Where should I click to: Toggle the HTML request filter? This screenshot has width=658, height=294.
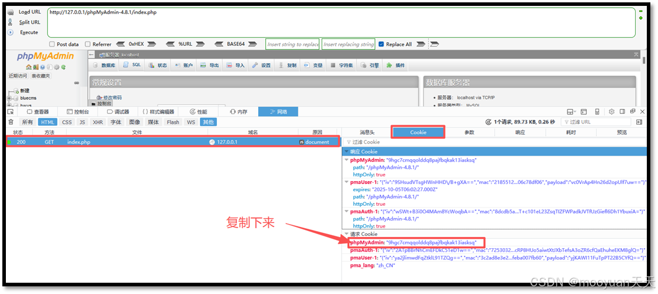pos(48,122)
